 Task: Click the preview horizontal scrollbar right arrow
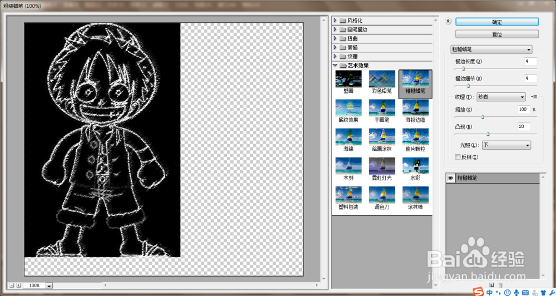click(x=317, y=285)
